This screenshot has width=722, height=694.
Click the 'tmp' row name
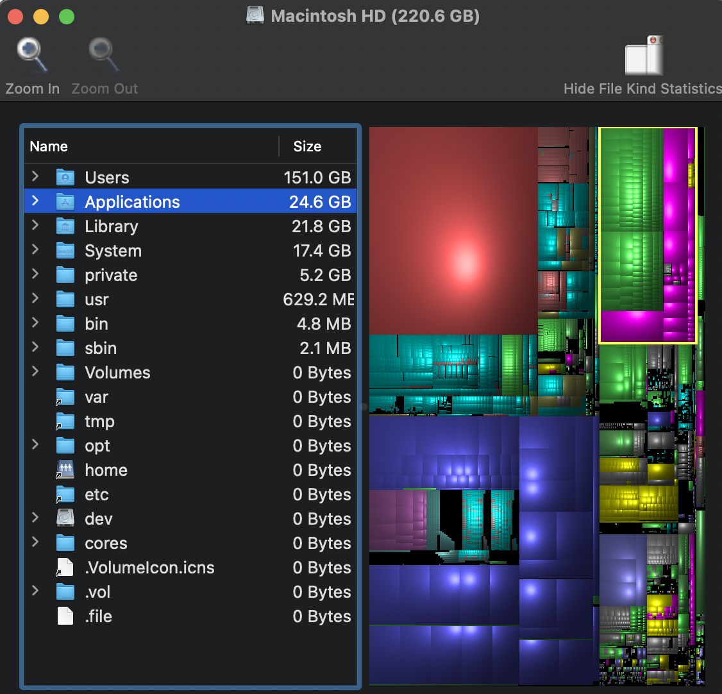[x=99, y=422]
